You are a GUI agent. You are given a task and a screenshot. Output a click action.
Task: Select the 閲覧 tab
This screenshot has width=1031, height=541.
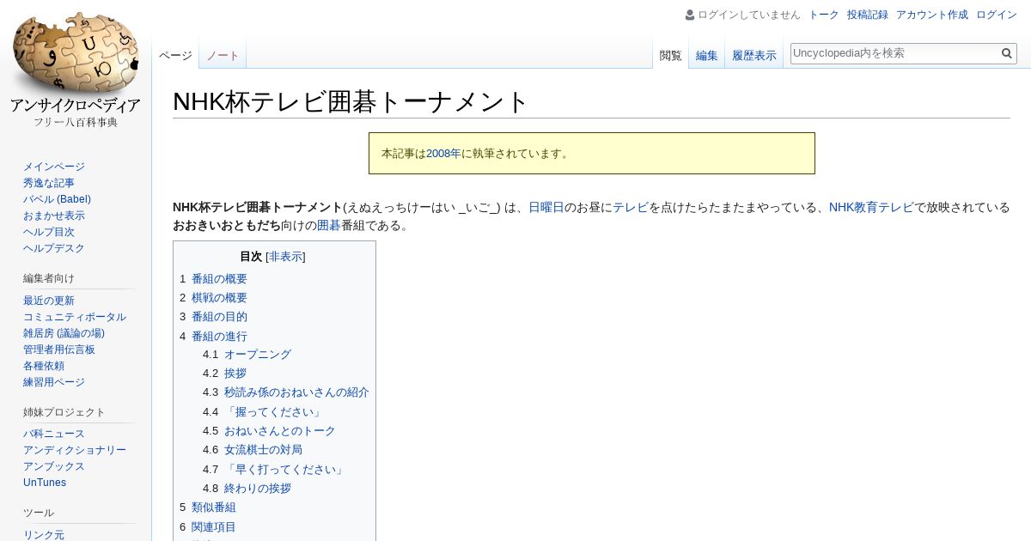coord(671,55)
